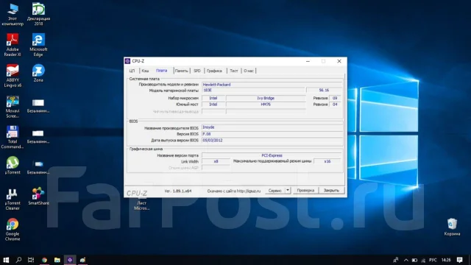Click the Сервис button
This screenshot has width=471, height=265.
(x=275, y=191)
